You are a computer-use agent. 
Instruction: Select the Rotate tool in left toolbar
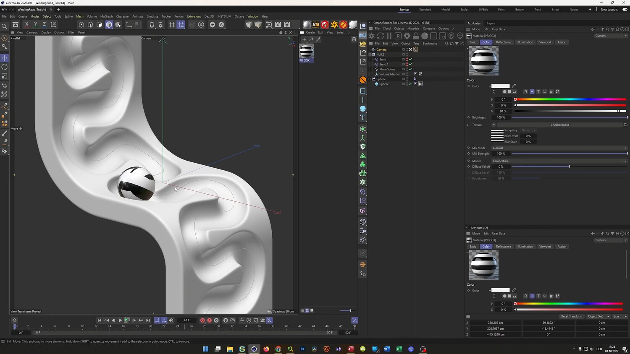[5, 67]
